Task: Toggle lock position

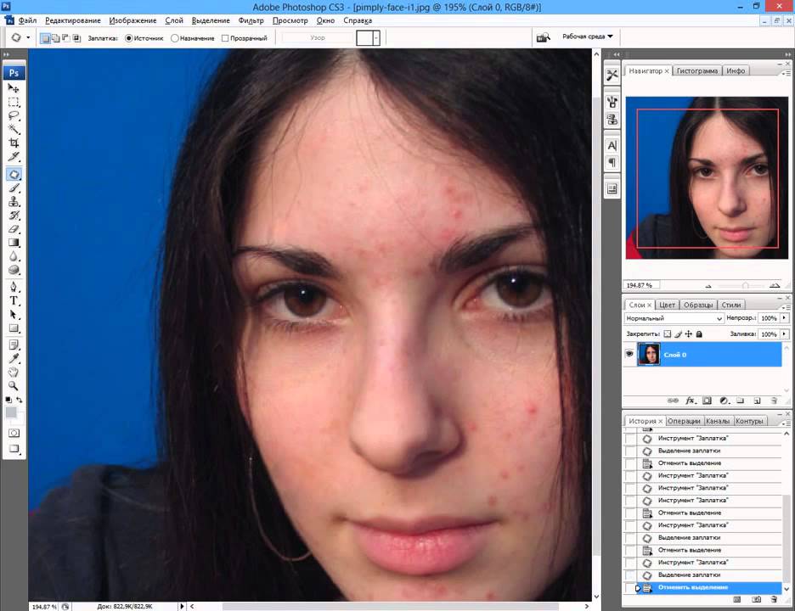Action: [689, 334]
